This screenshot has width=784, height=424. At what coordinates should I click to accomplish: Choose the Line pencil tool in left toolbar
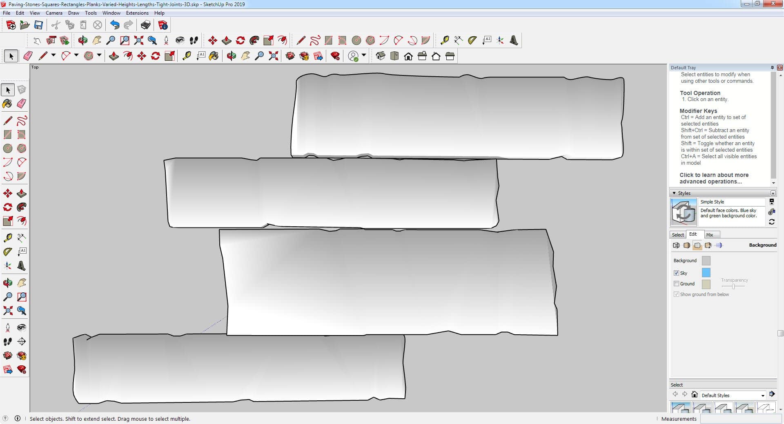[x=7, y=121]
